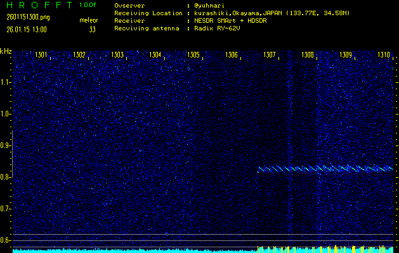Click the meteor count 33
This screenshot has height=253, width=399.
(x=93, y=30)
